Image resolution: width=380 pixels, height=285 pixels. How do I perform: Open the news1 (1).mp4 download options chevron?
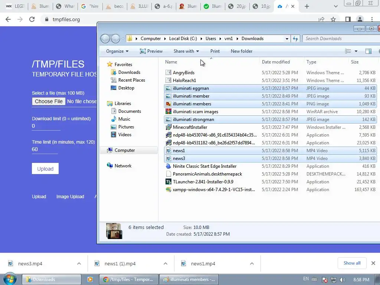[x=165, y=263]
